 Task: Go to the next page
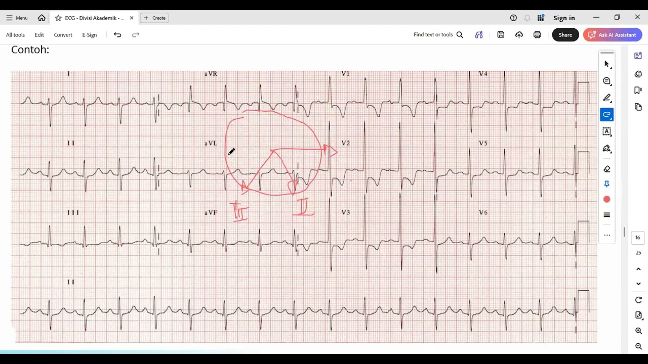pyautogui.click(x=638, y=284)
